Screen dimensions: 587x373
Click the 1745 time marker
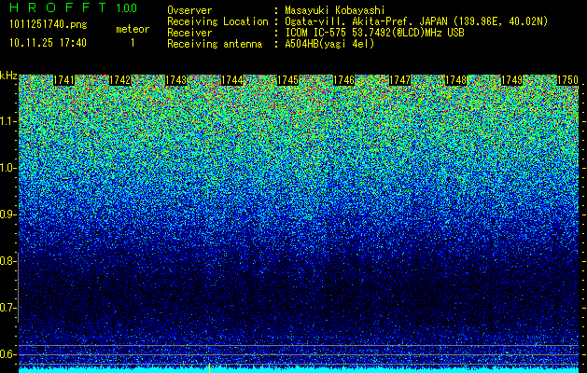tap(287, 80)
